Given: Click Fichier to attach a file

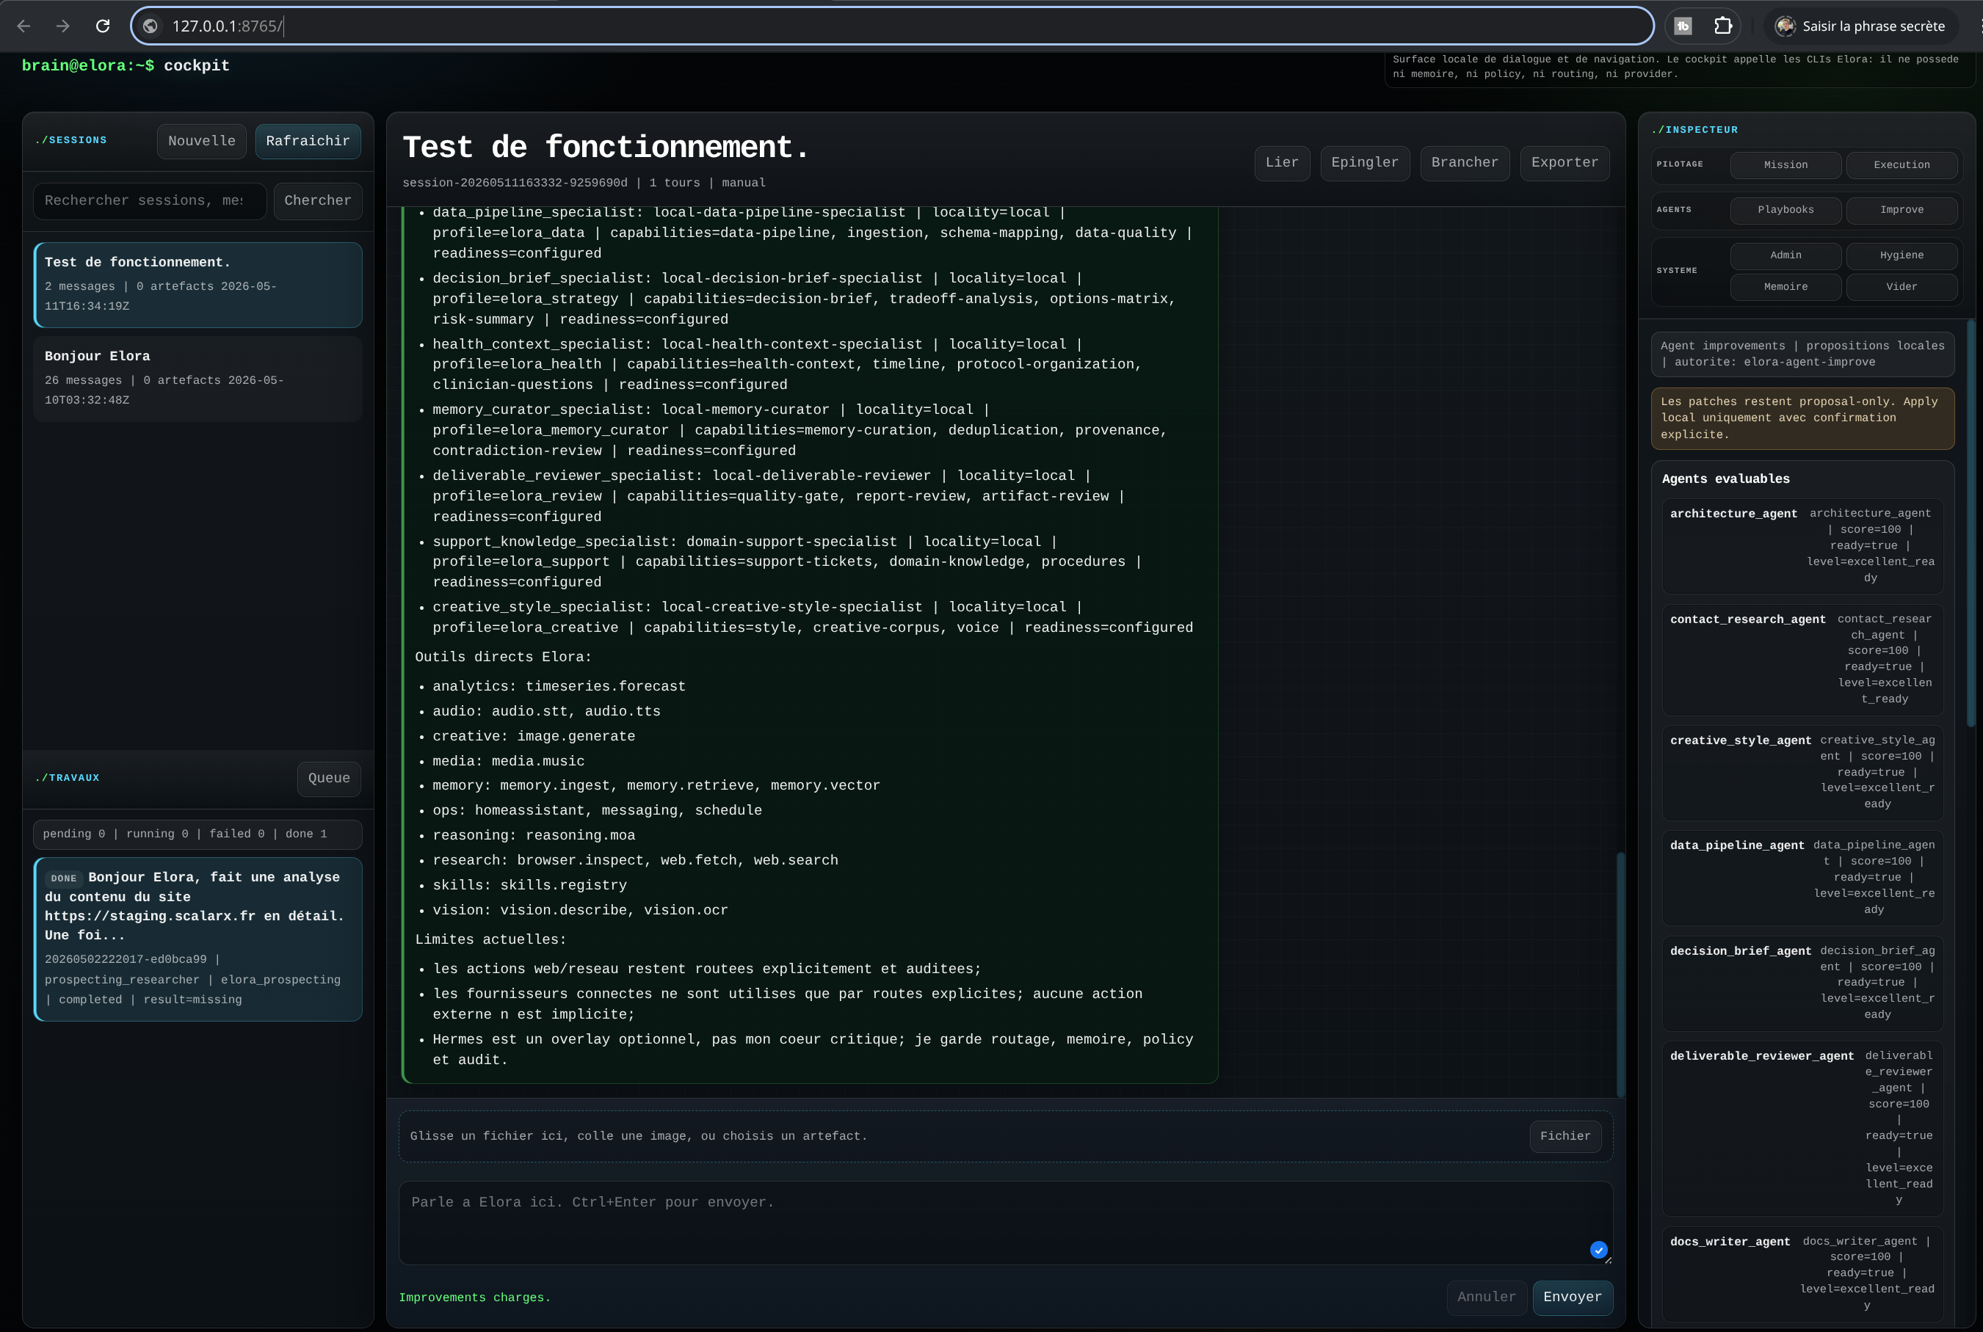Looking at the screenshot, I should [x=1565, y=1137].
